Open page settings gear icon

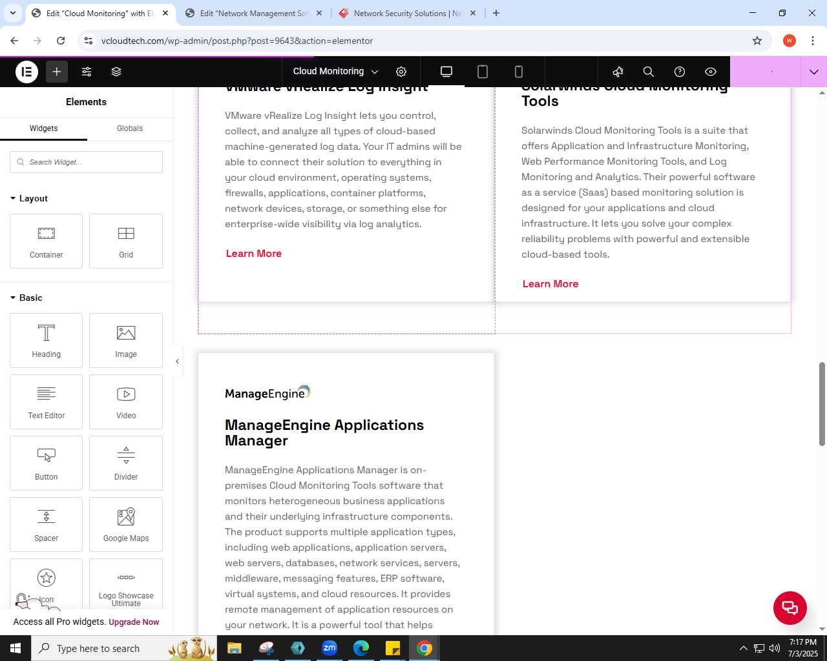[401, 72]
